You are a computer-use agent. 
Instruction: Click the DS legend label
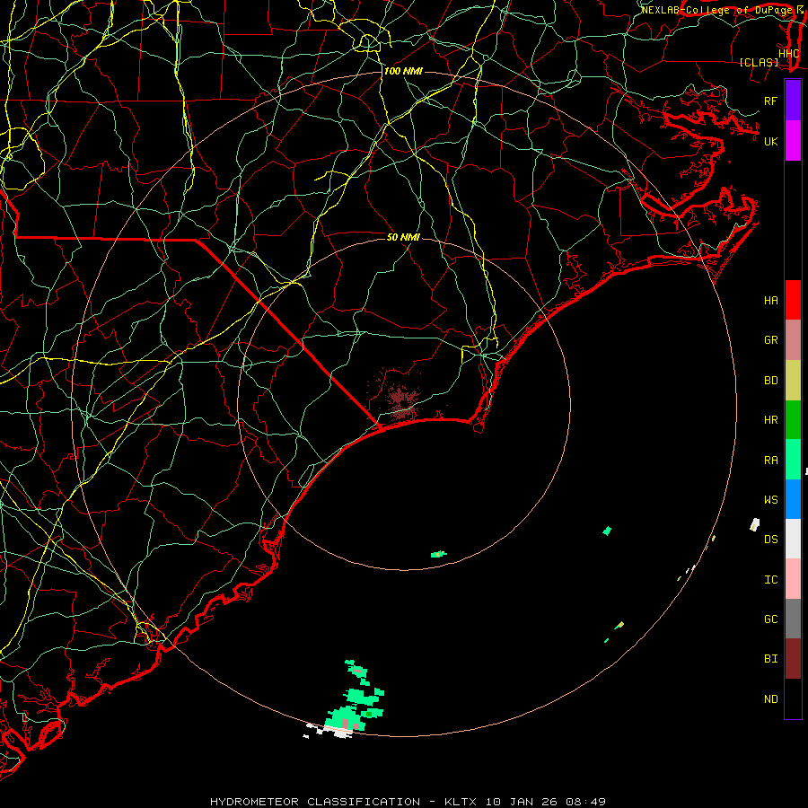[770, 540]
